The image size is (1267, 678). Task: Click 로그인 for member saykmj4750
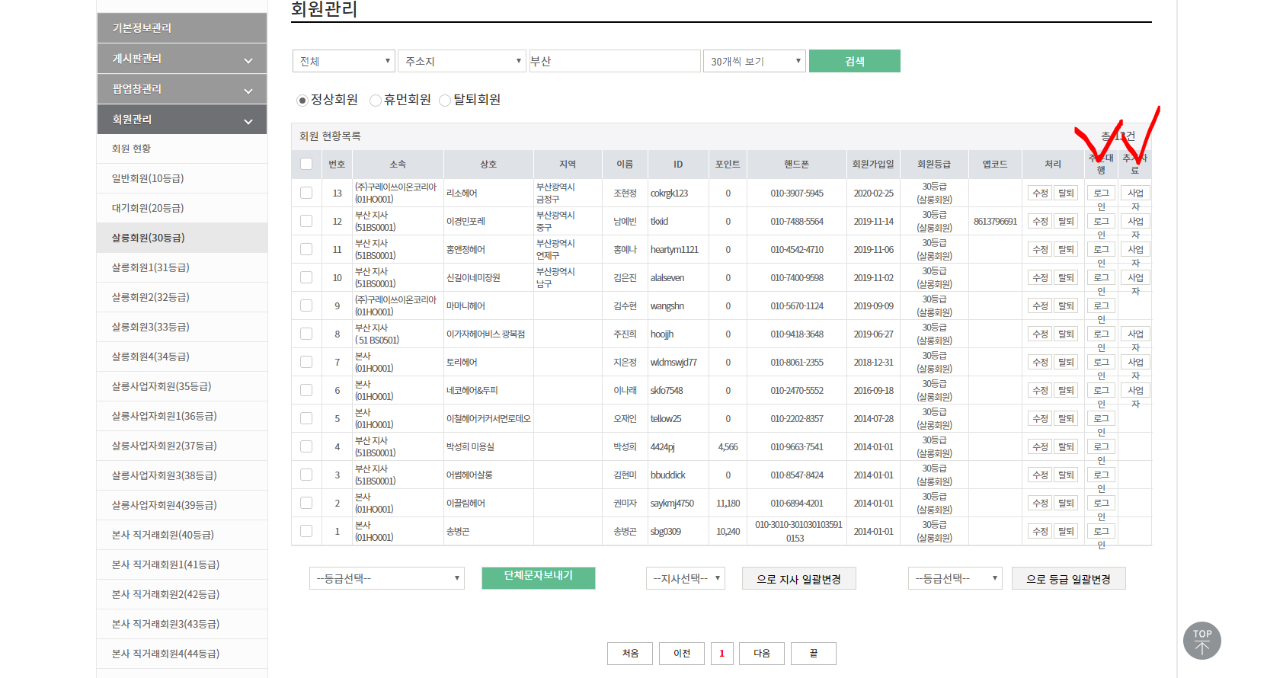pyautogui.click(x=1101, y=503)
